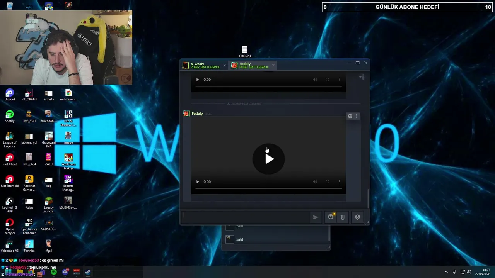This screenshot has width=495, height=278.
Task: Expand the hidden system tray icons
Action: (446, 272)
